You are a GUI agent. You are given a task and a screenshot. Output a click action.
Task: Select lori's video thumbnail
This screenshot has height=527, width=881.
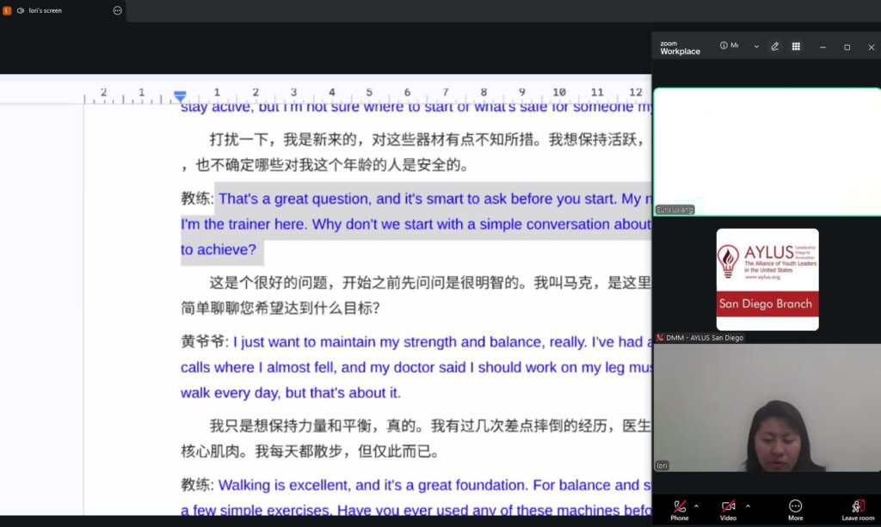pyautogui.click(x=767, y=408)
